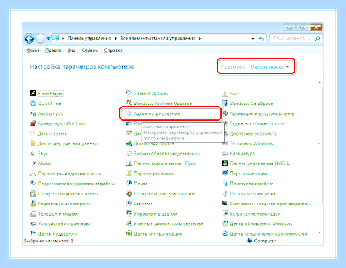Open the Управление цветом link
Viewport: 346px width, 268px height.
click(156, 214)
